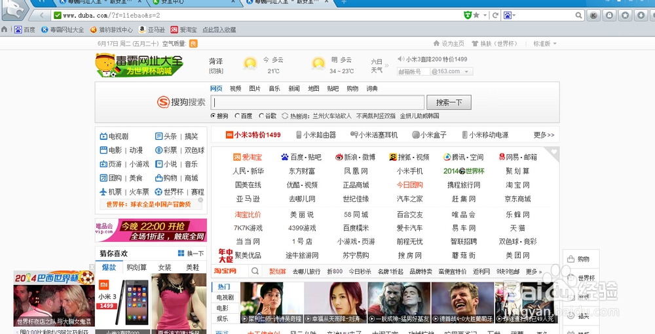
Task: Click the 淘宝网 search magnifier icon
Action: pyautogui.click(x=255, y=271)
